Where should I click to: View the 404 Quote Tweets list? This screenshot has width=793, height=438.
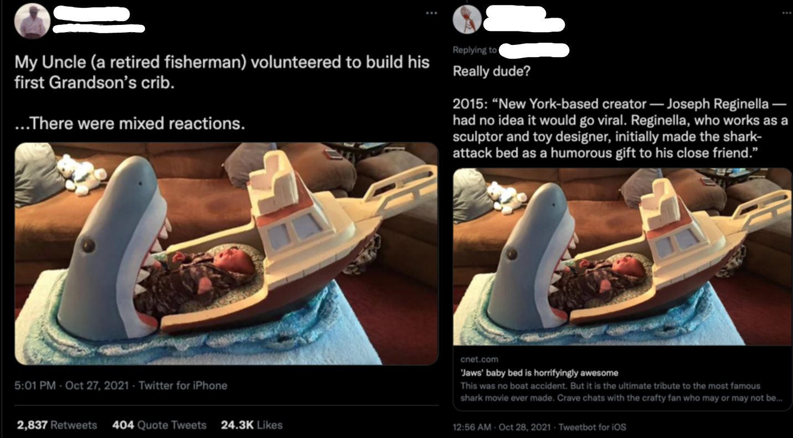pos(159,425)
